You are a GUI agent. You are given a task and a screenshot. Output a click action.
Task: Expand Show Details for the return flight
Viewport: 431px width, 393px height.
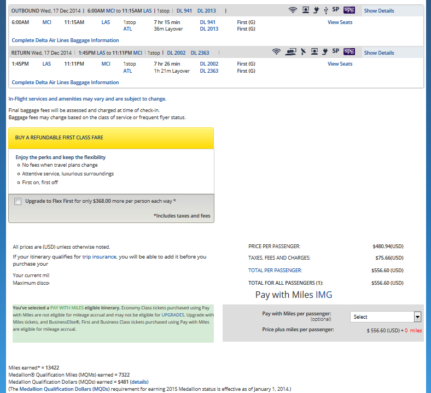click(x=378, y=53)
